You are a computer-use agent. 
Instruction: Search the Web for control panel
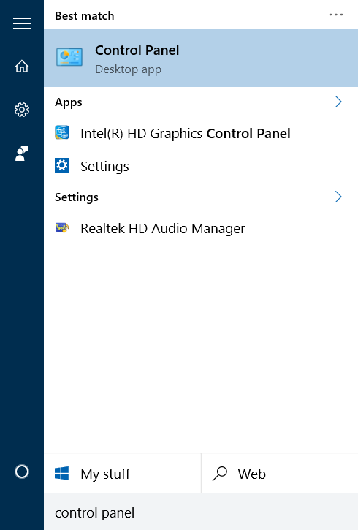tap(280, 474)
